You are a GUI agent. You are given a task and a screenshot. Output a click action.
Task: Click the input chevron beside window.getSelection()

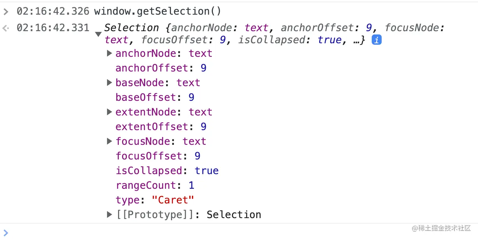6,12
